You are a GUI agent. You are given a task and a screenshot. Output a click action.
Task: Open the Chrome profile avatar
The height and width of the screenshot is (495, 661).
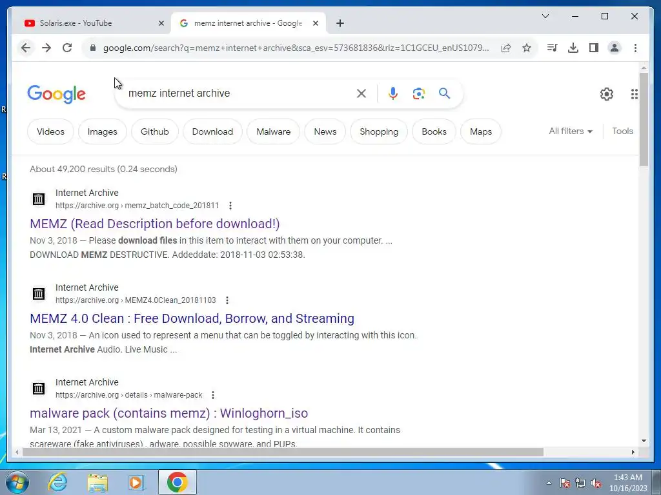pyautogui.click(x=615, y=48)
